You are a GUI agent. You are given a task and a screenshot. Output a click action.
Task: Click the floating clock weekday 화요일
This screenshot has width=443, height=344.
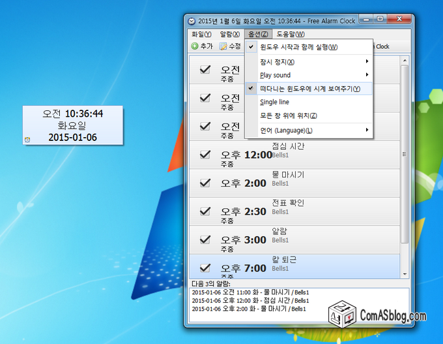(72, 125)
